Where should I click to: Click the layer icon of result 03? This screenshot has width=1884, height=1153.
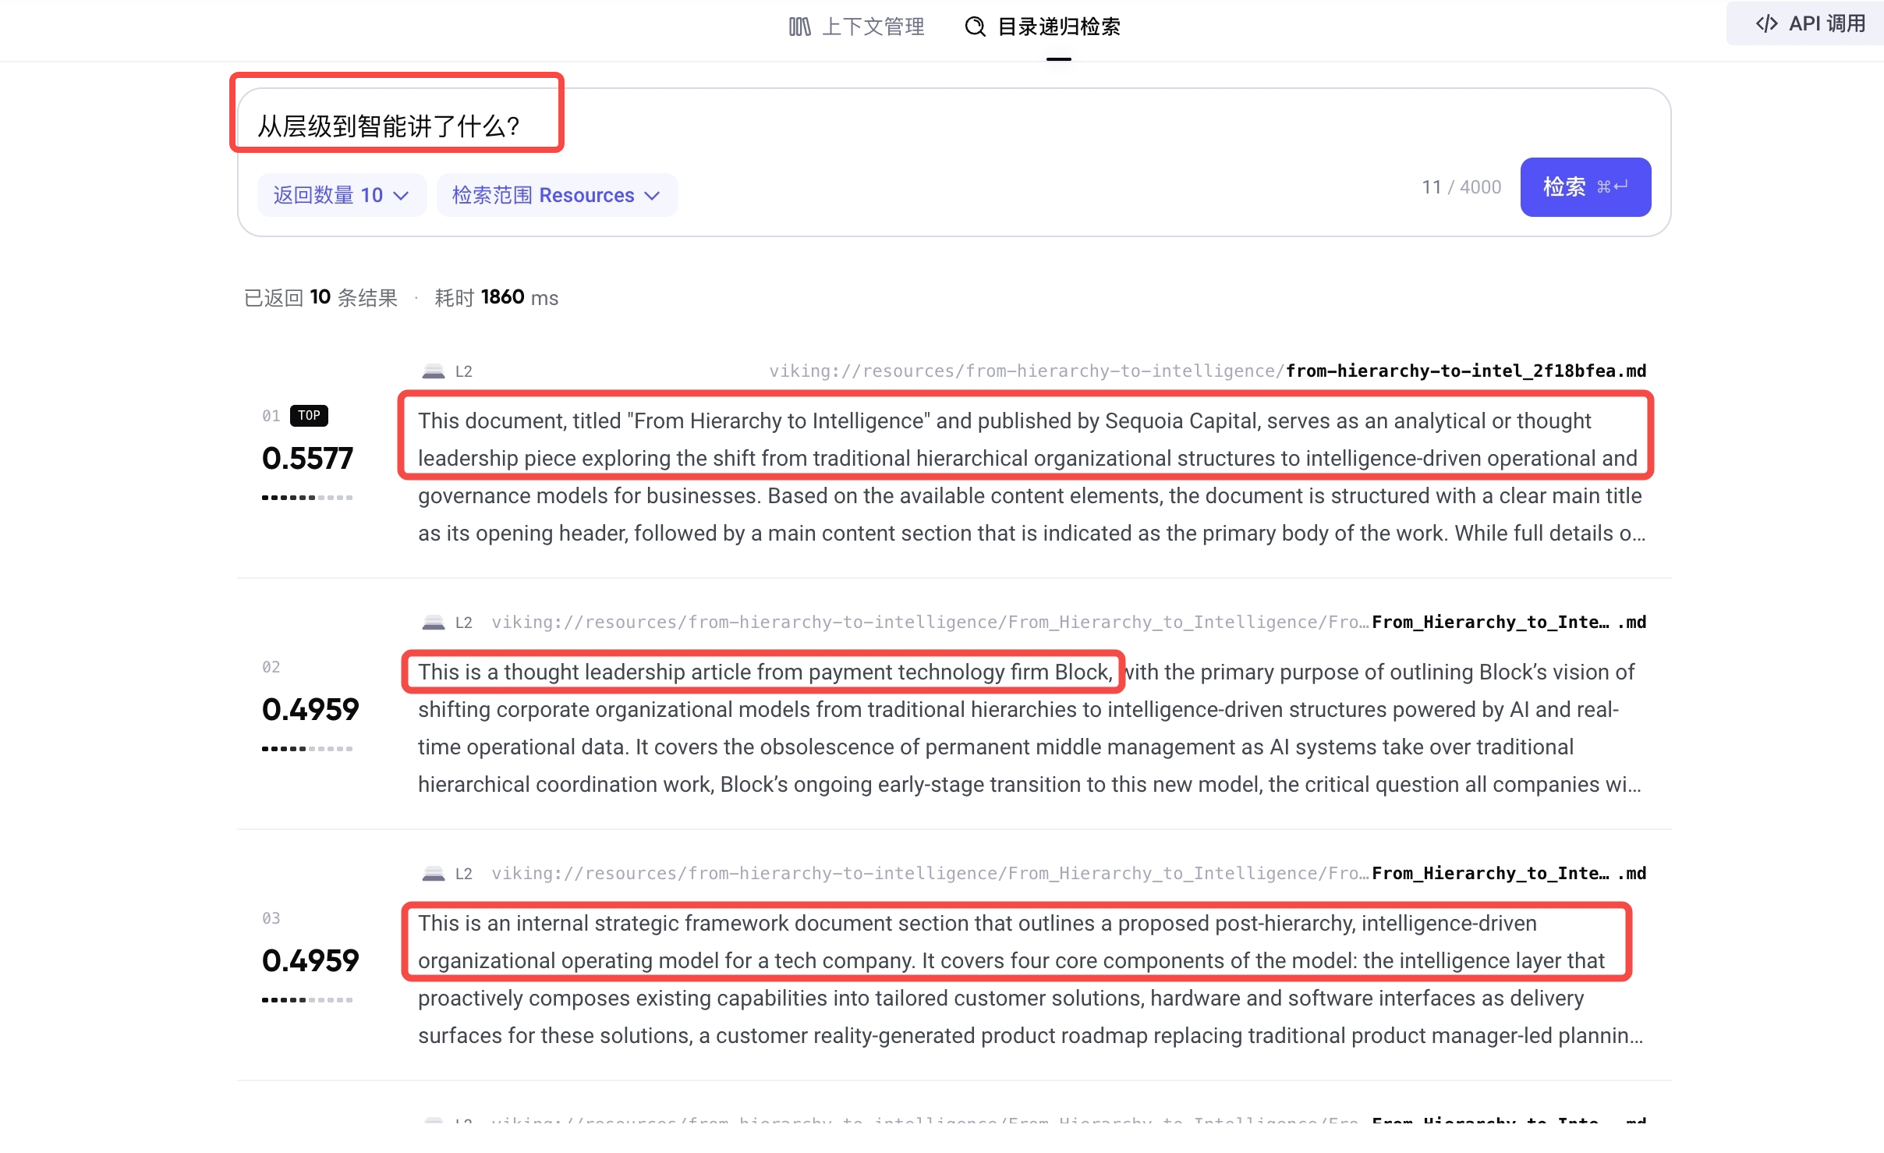click(433, 874)
